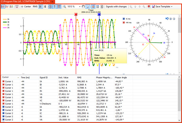This screenshot has height=123, width=182.
Task: Reset the phasor diagram view
Action: (x=167, y=19)
